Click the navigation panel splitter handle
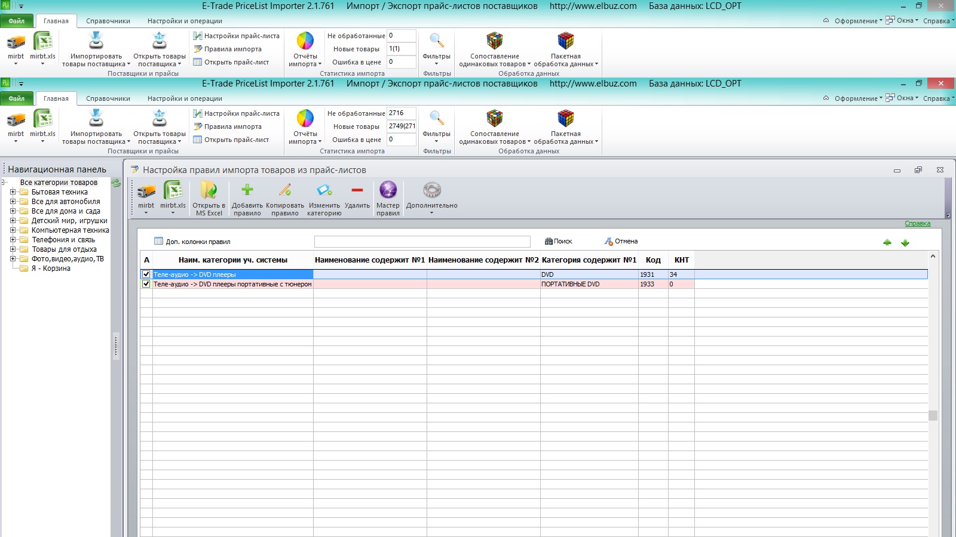 (116, 346)
